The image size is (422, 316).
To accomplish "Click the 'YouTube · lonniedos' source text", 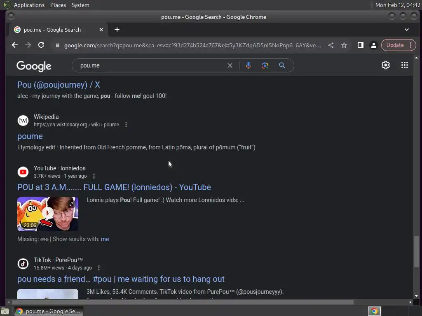I will tap(59, 168).
